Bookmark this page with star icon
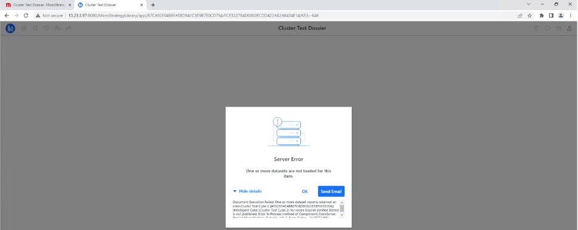This screenshot has width=578, height=230. pos(530,15)
